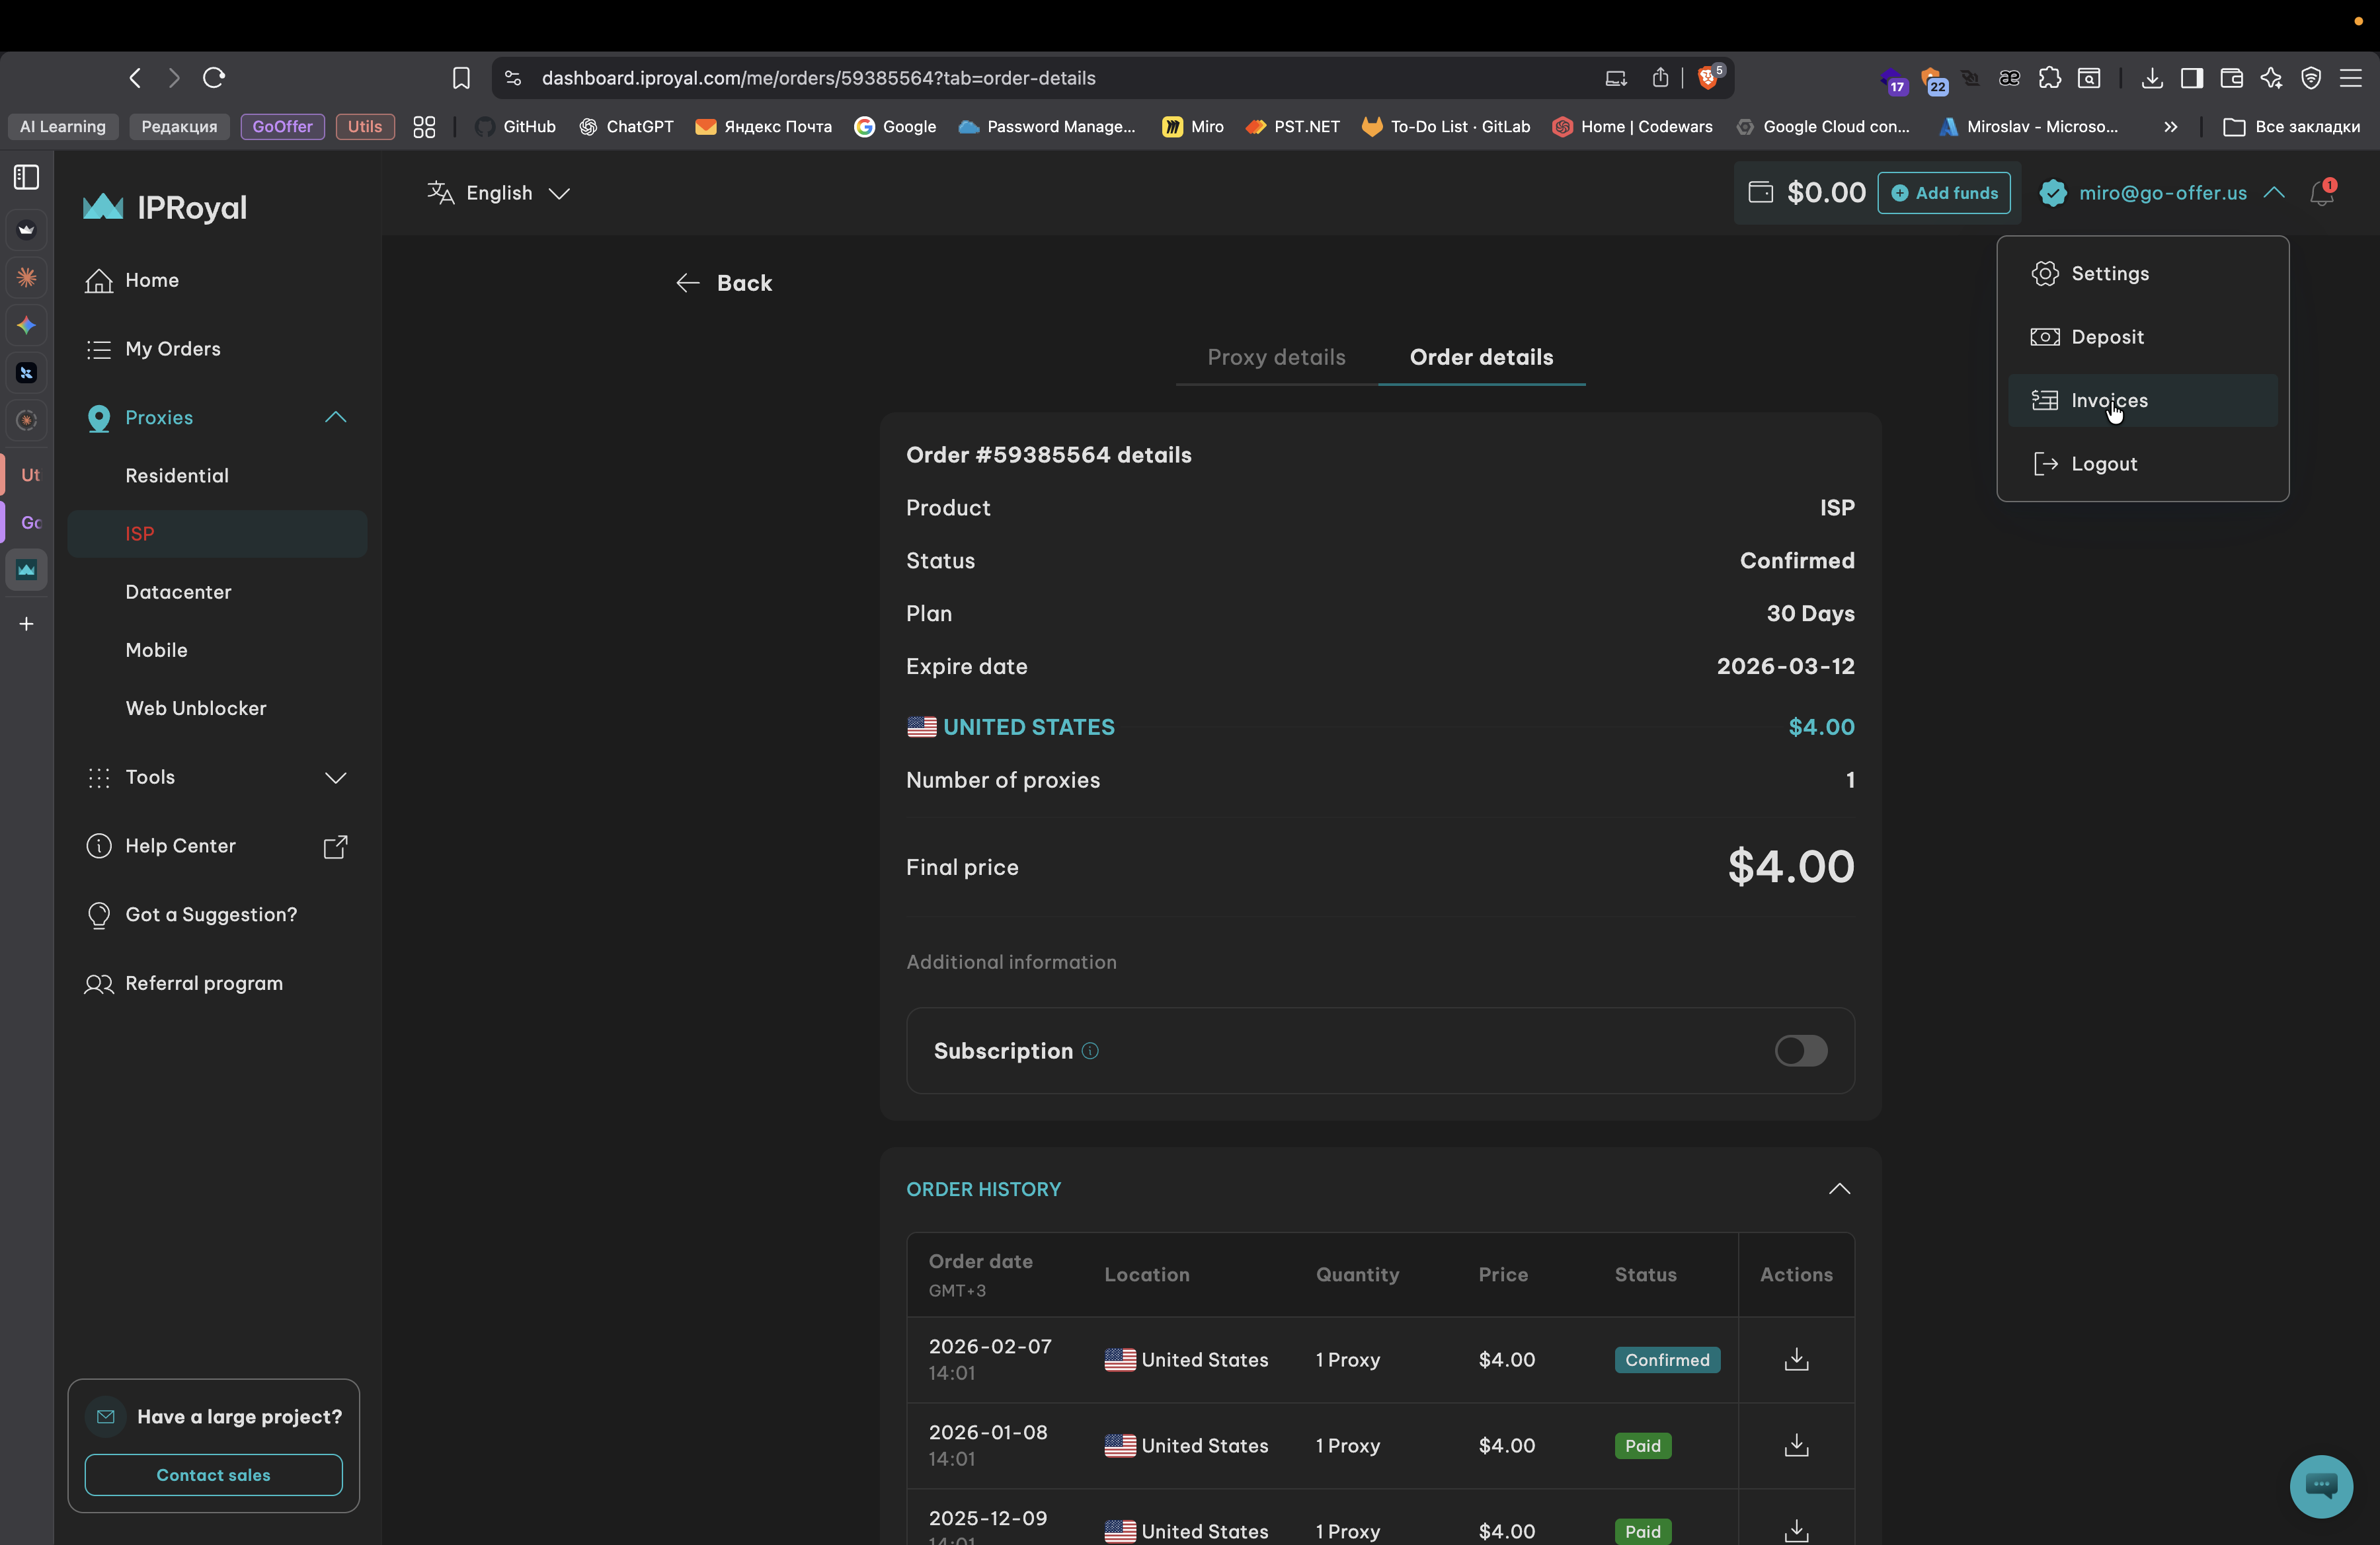Image resolution: width=2380 pixels, height=1545 pixels.
Task: Click the IPRoyal logo
Action: (165, 207)
